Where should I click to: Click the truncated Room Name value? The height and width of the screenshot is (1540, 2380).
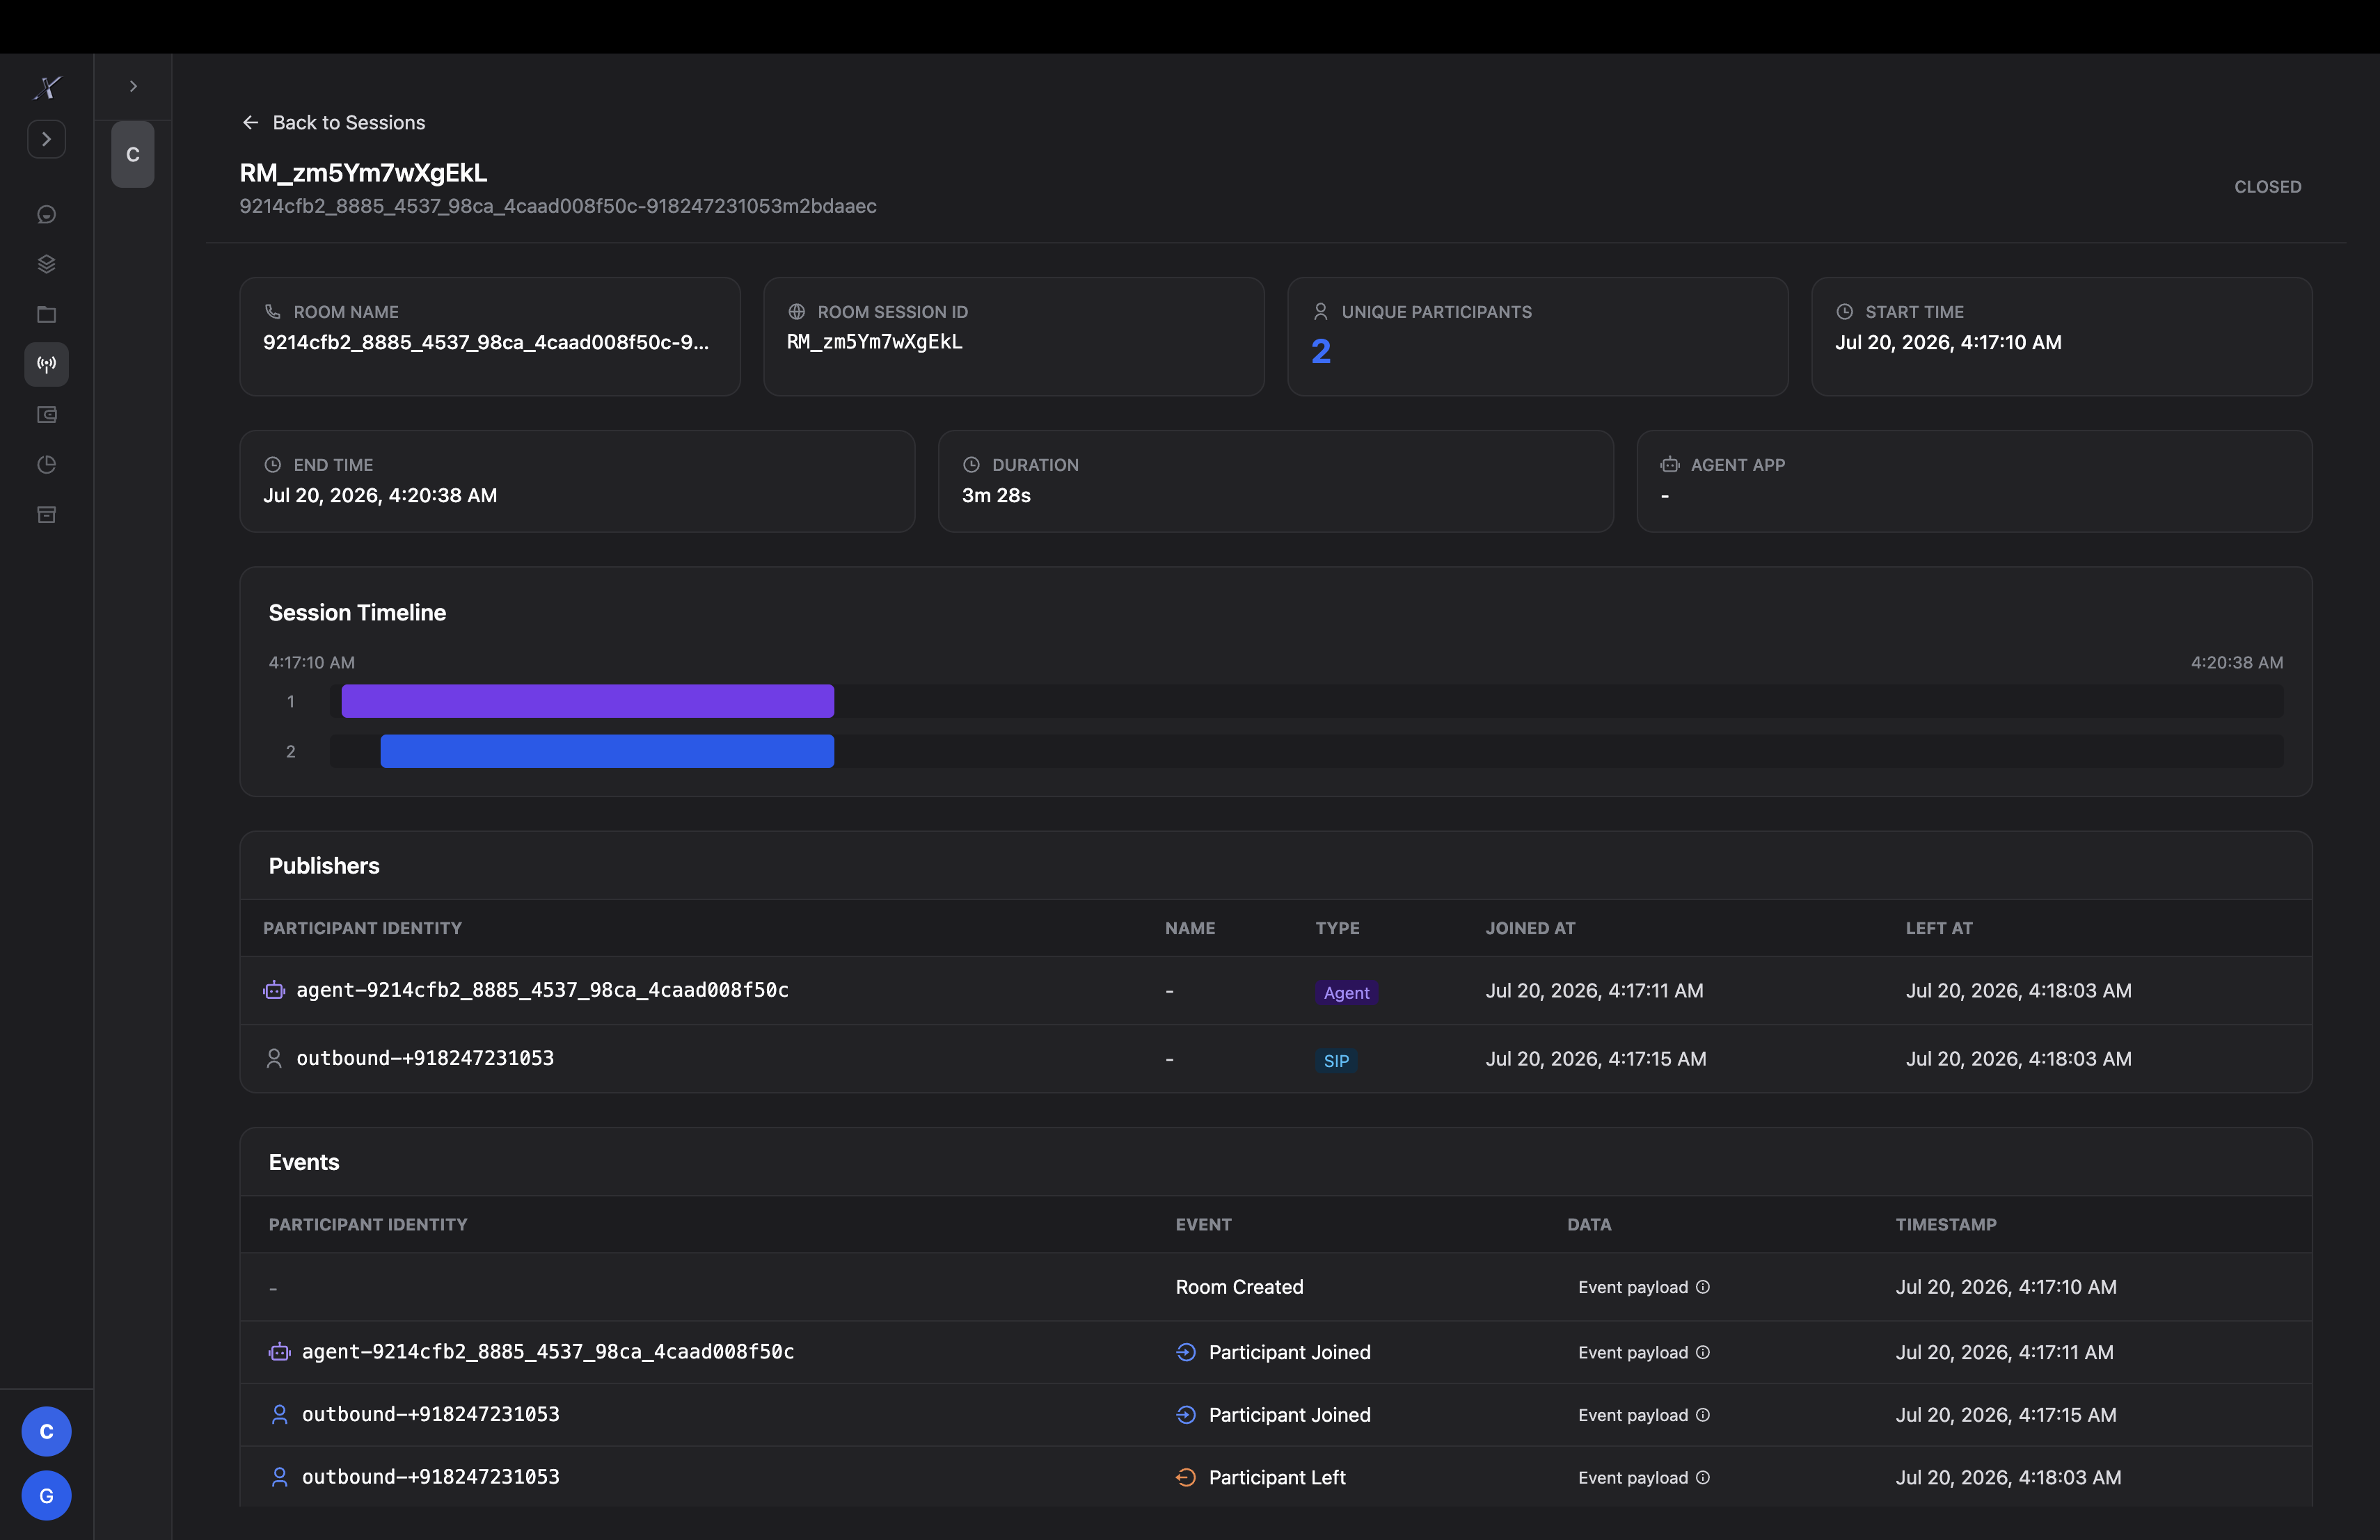[486, 342]
